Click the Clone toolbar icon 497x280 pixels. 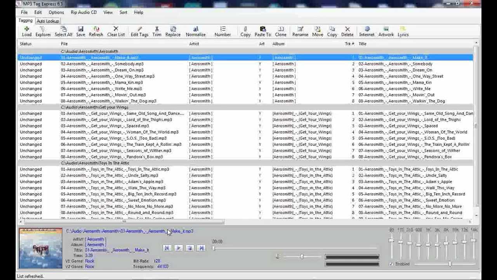281,31
